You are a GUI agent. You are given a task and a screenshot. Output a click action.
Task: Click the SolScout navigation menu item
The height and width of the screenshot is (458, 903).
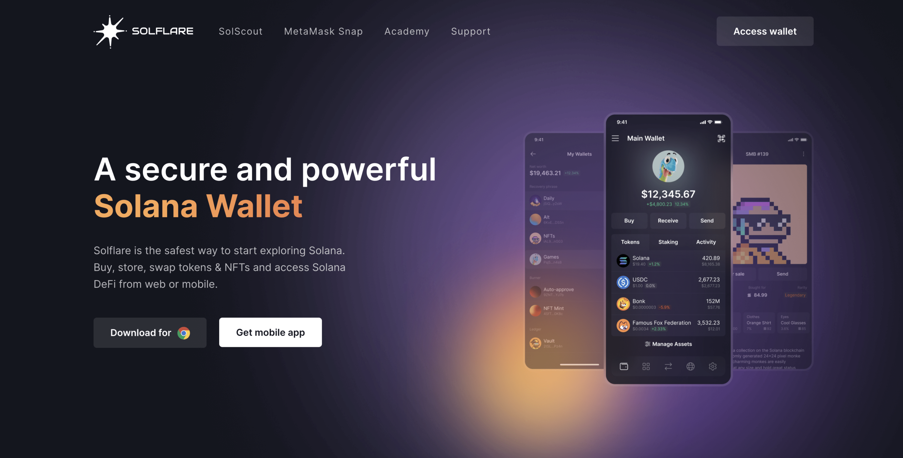pos(240,30)
